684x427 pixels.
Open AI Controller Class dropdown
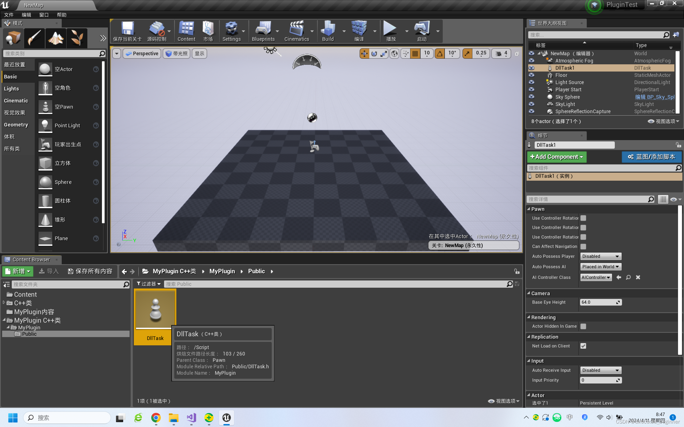point(596,277)
